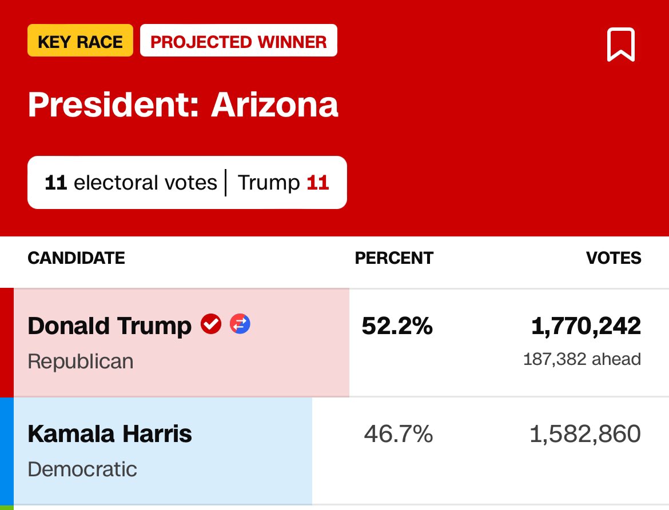This screenshot has height=510, width=669.
Task: Select the Kamala Harris candidate name
Action: tap(110, 434)
